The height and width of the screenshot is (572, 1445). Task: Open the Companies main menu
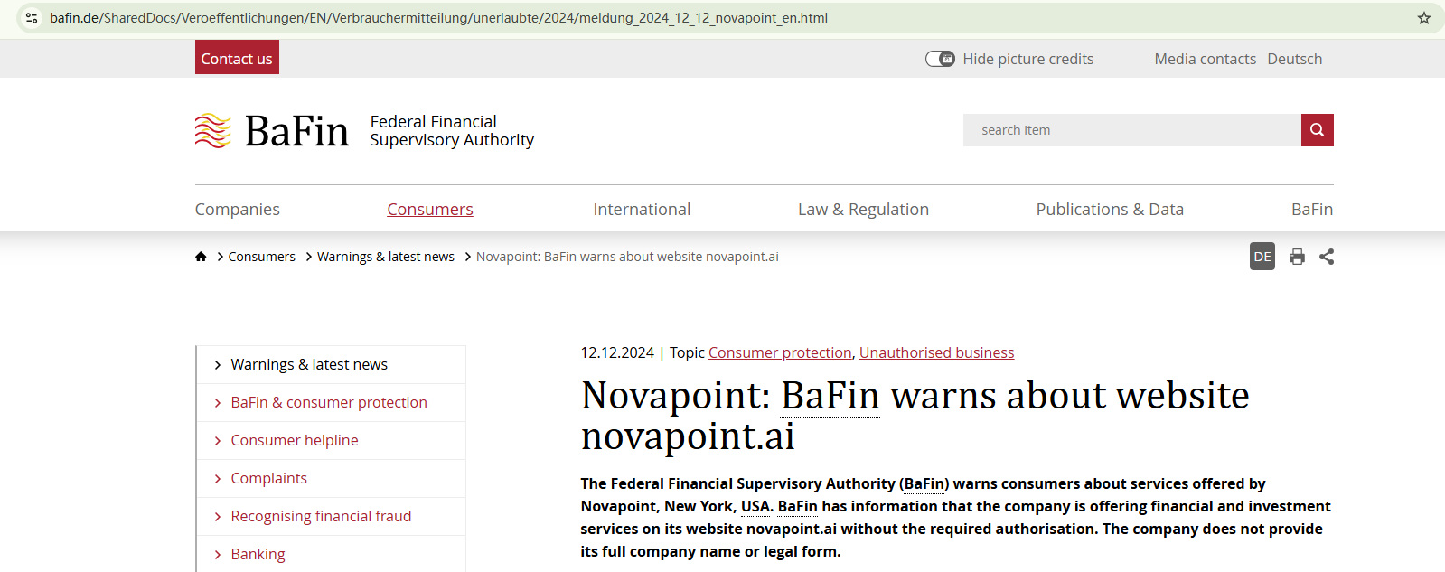tap(238, 210)
